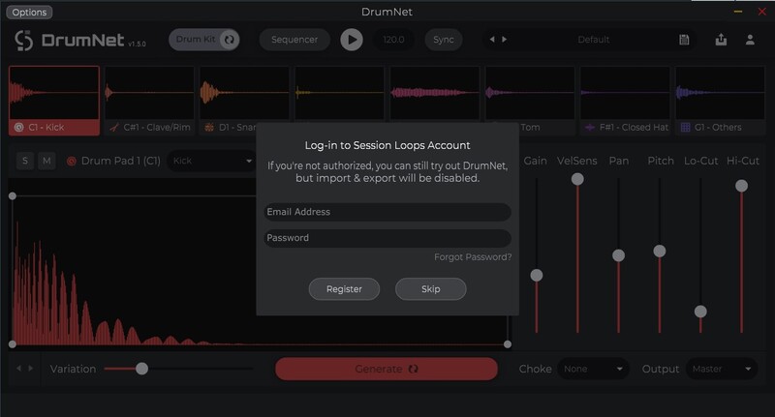Screen dimensions: 775x417
Task: Click the 120.0 tempo field
Action: (x=393, y=40)
